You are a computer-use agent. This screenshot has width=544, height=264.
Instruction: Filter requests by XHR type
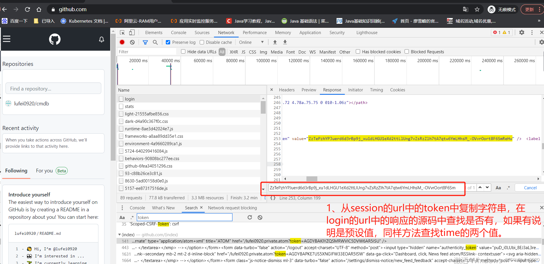pos(234,52)
